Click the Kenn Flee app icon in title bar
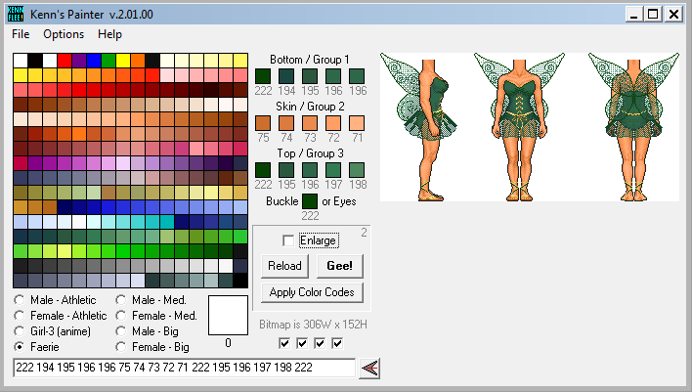Image resolution: width=692 pixels, height=392 pixels. 16,14
